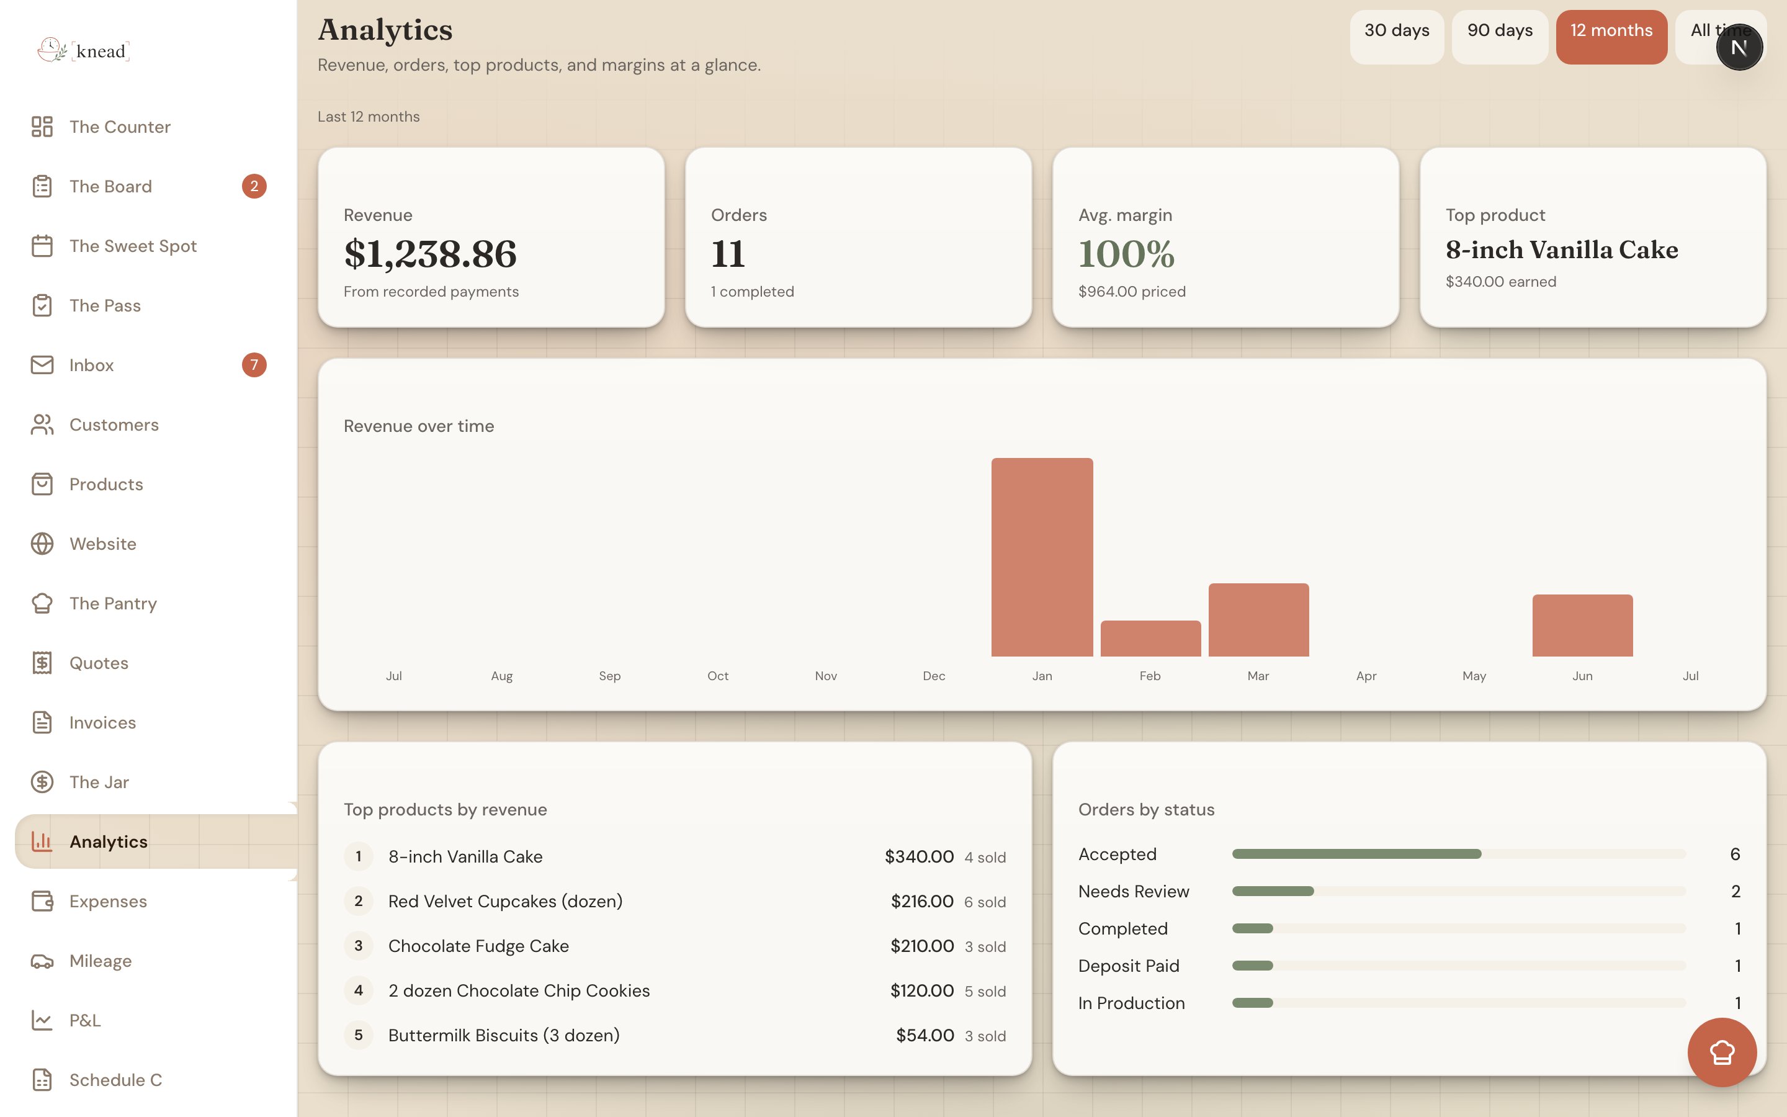Viewport: 1787px width, 1117px height.
Task: Click the Schedule C form icon
Action: pyautogui.click(x=42, y=1080)
